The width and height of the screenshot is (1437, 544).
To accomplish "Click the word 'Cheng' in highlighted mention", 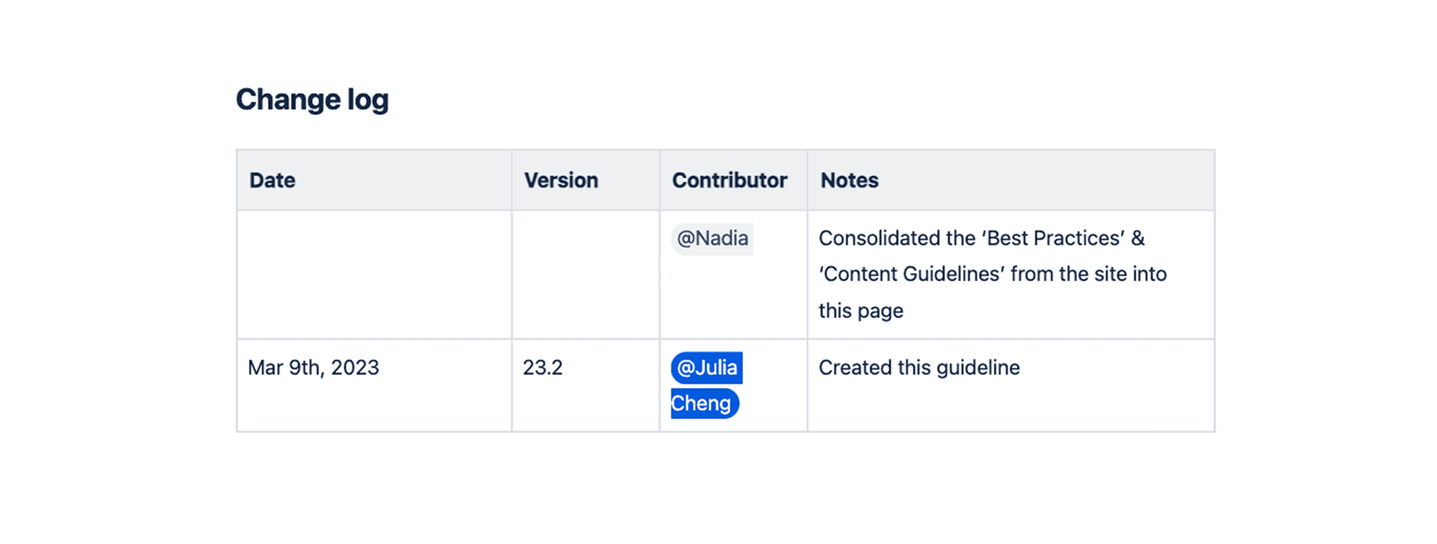I will pyautogui.click(x=701, y=404).
